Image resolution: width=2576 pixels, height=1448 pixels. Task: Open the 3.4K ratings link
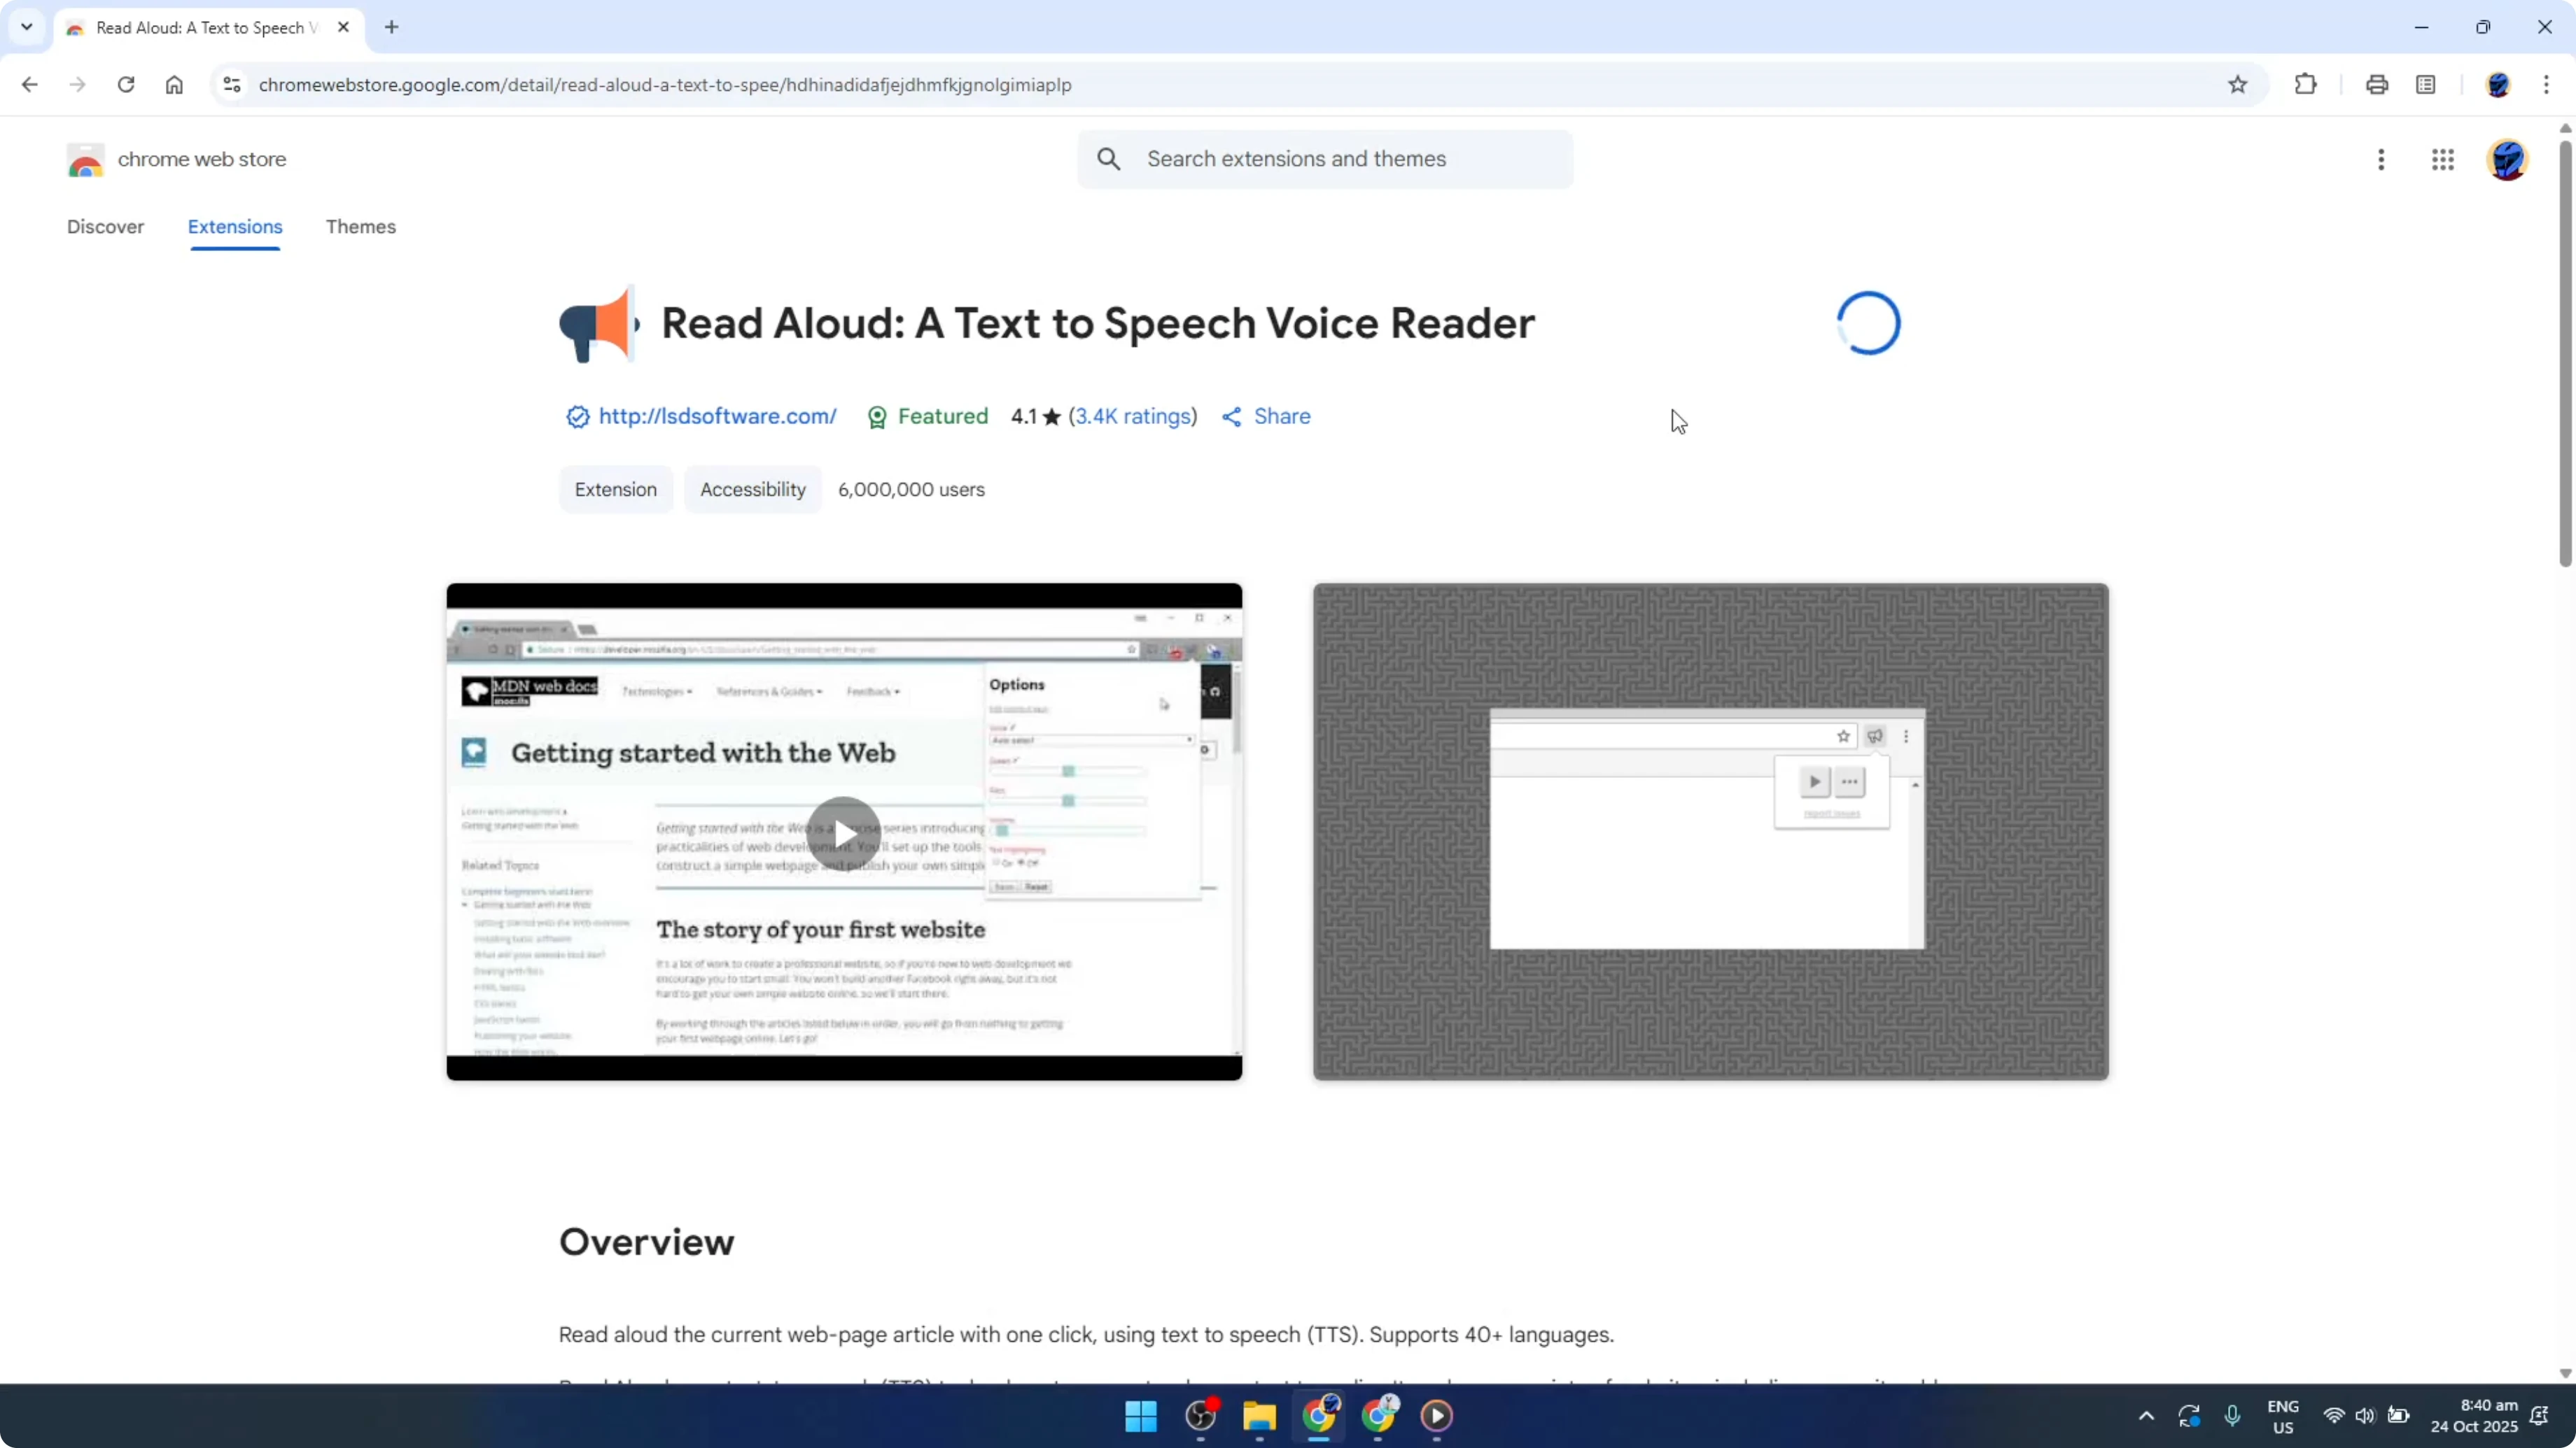click(1133, 417)
